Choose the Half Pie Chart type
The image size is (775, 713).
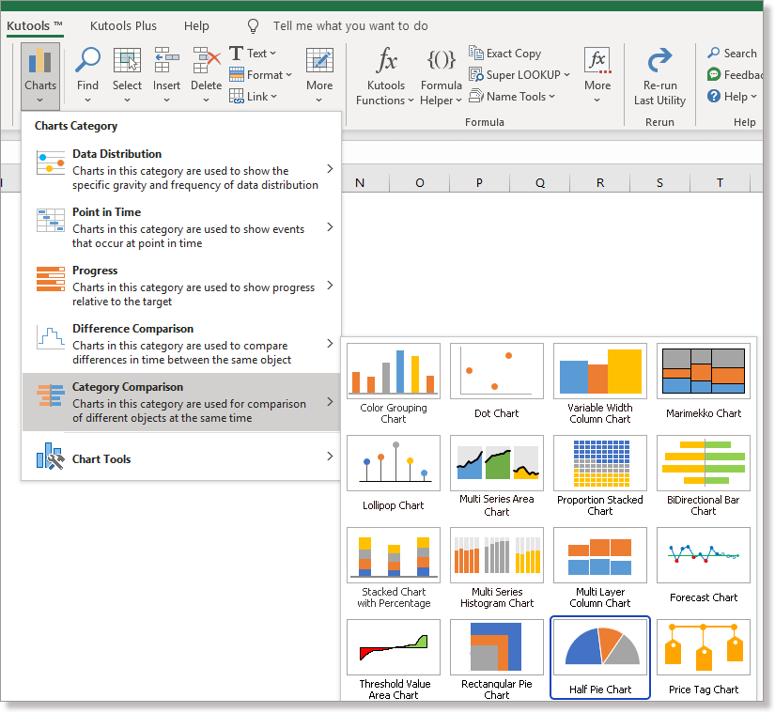click(599, 657)
